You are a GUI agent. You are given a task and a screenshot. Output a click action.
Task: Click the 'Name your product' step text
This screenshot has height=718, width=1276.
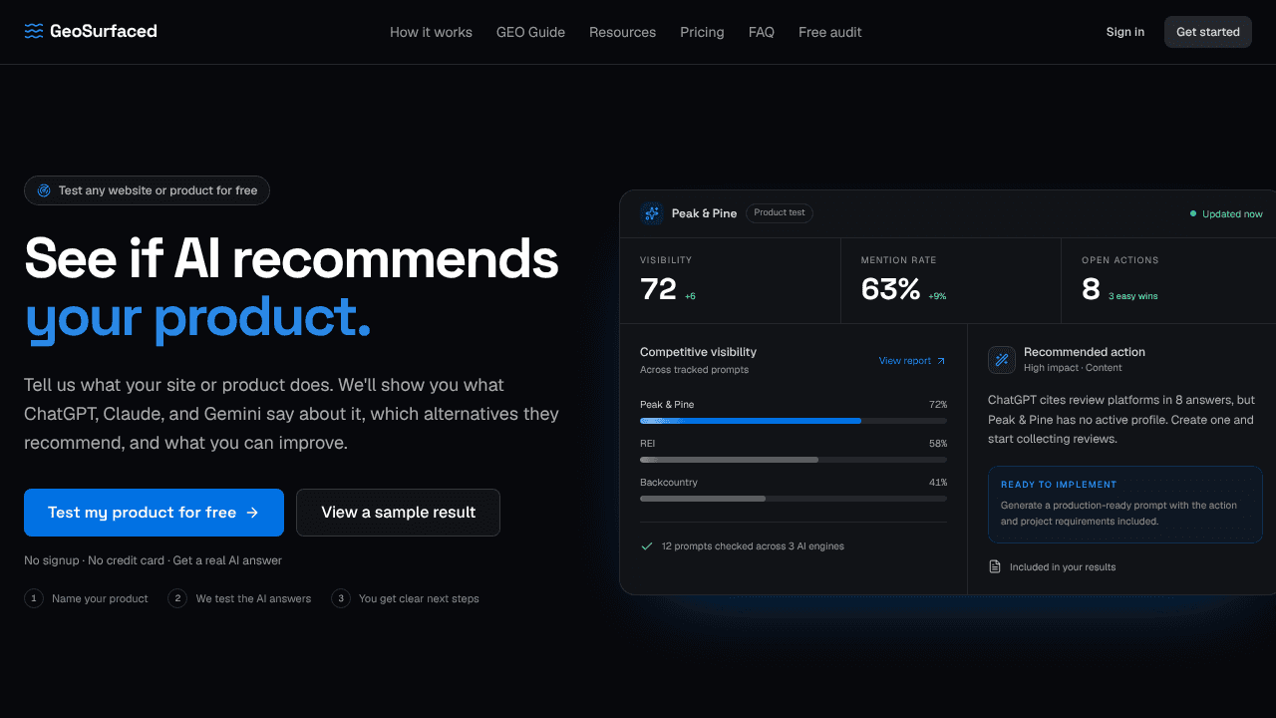[x=100, y=598]
